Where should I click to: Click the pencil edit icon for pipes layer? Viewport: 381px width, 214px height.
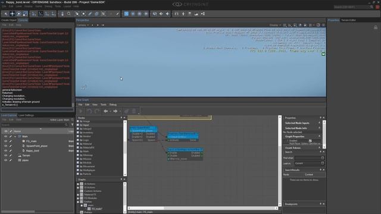click(x=11, y=160)
